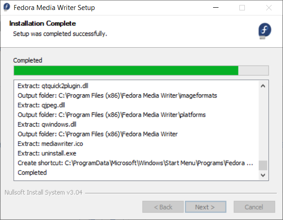Select the platforms output folder log line
Viewport: 283px width, 220px height.
(x=112, y=115)
